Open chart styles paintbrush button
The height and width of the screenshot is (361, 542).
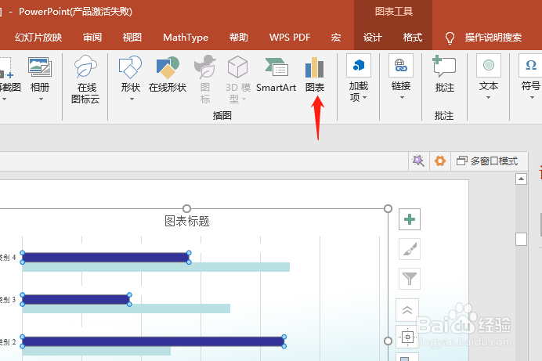click(x=410, y=249)
